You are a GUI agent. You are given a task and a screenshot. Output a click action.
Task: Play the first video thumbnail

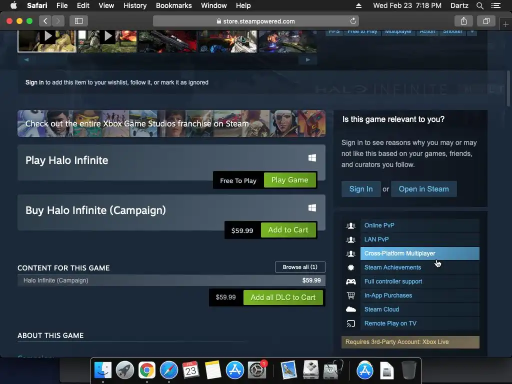point(47,41)
